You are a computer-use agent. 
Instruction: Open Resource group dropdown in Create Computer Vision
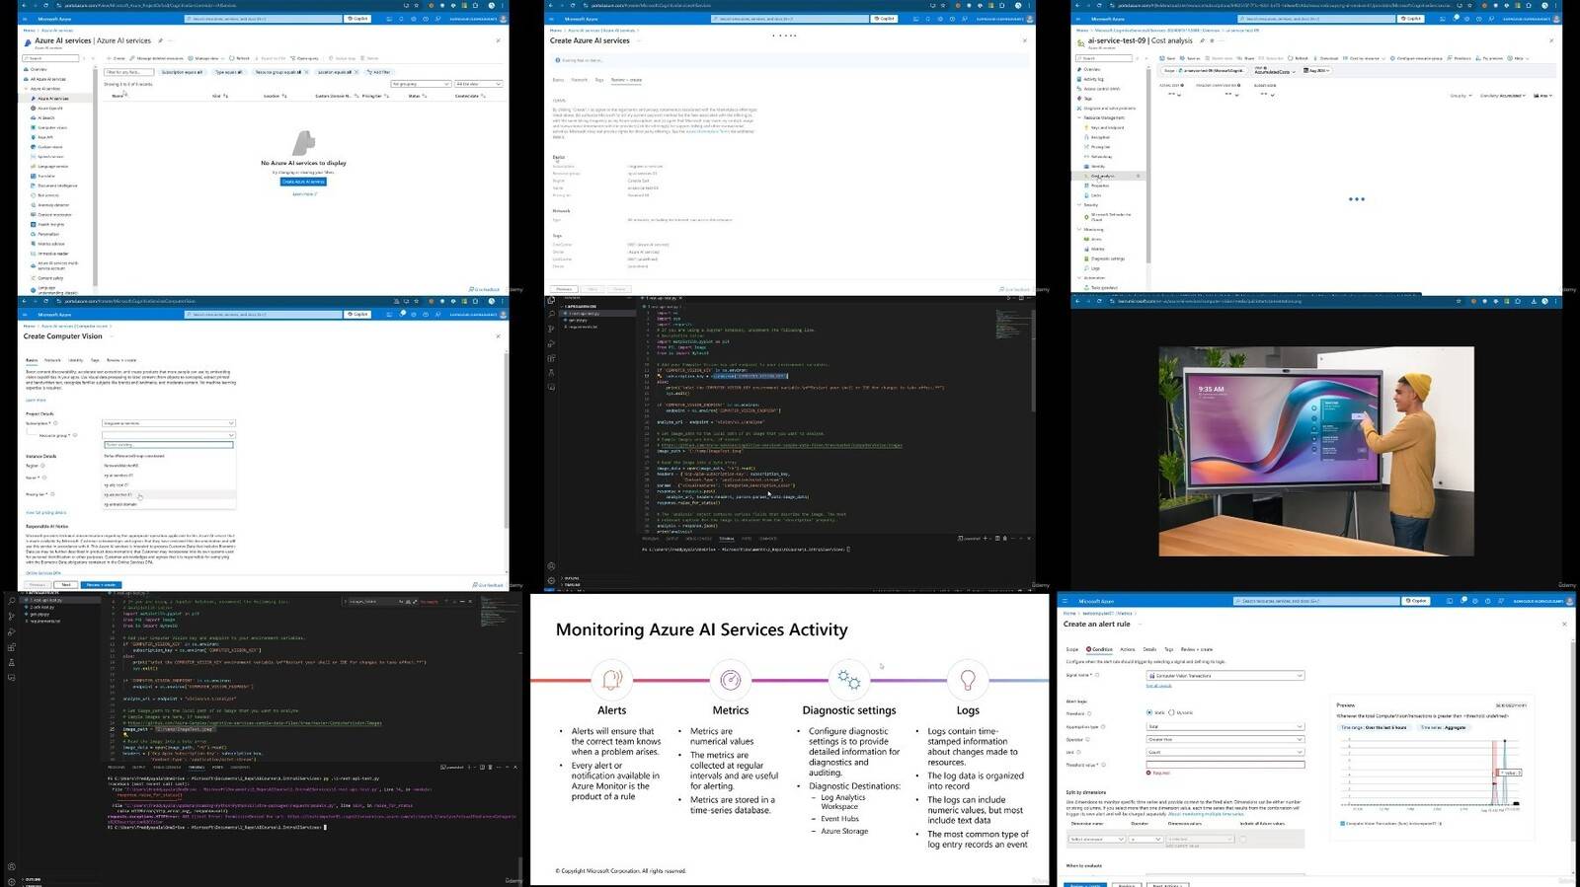168,435
